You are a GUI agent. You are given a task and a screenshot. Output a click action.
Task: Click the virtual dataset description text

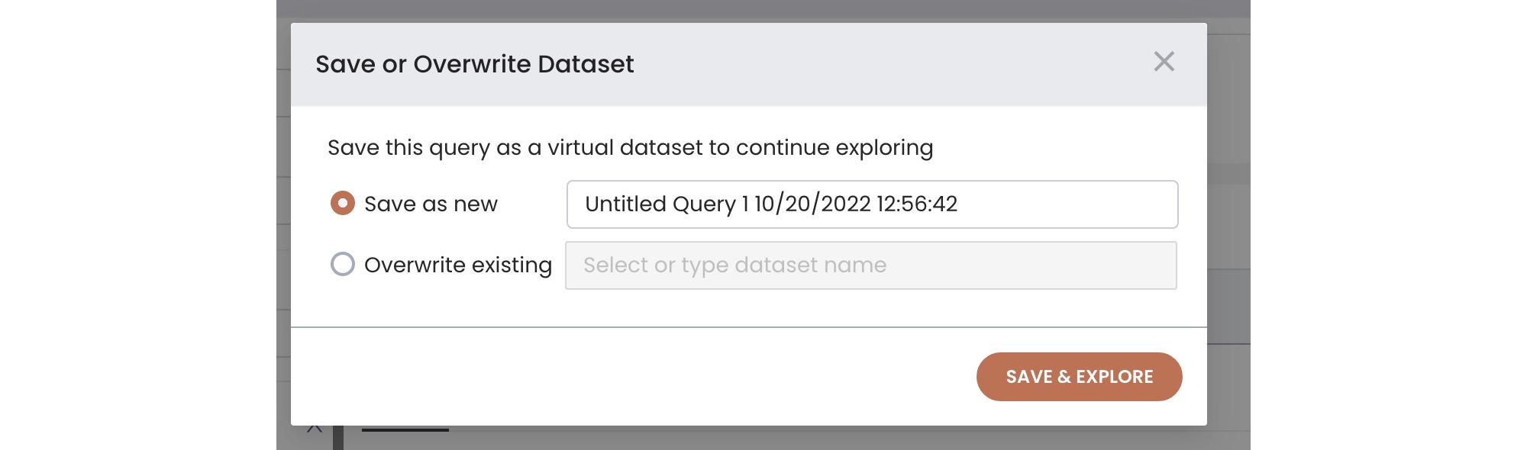631,148
